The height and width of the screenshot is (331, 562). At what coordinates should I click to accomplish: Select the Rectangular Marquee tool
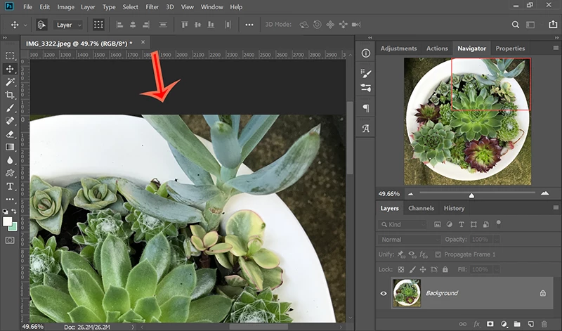[x=10, y=56]
